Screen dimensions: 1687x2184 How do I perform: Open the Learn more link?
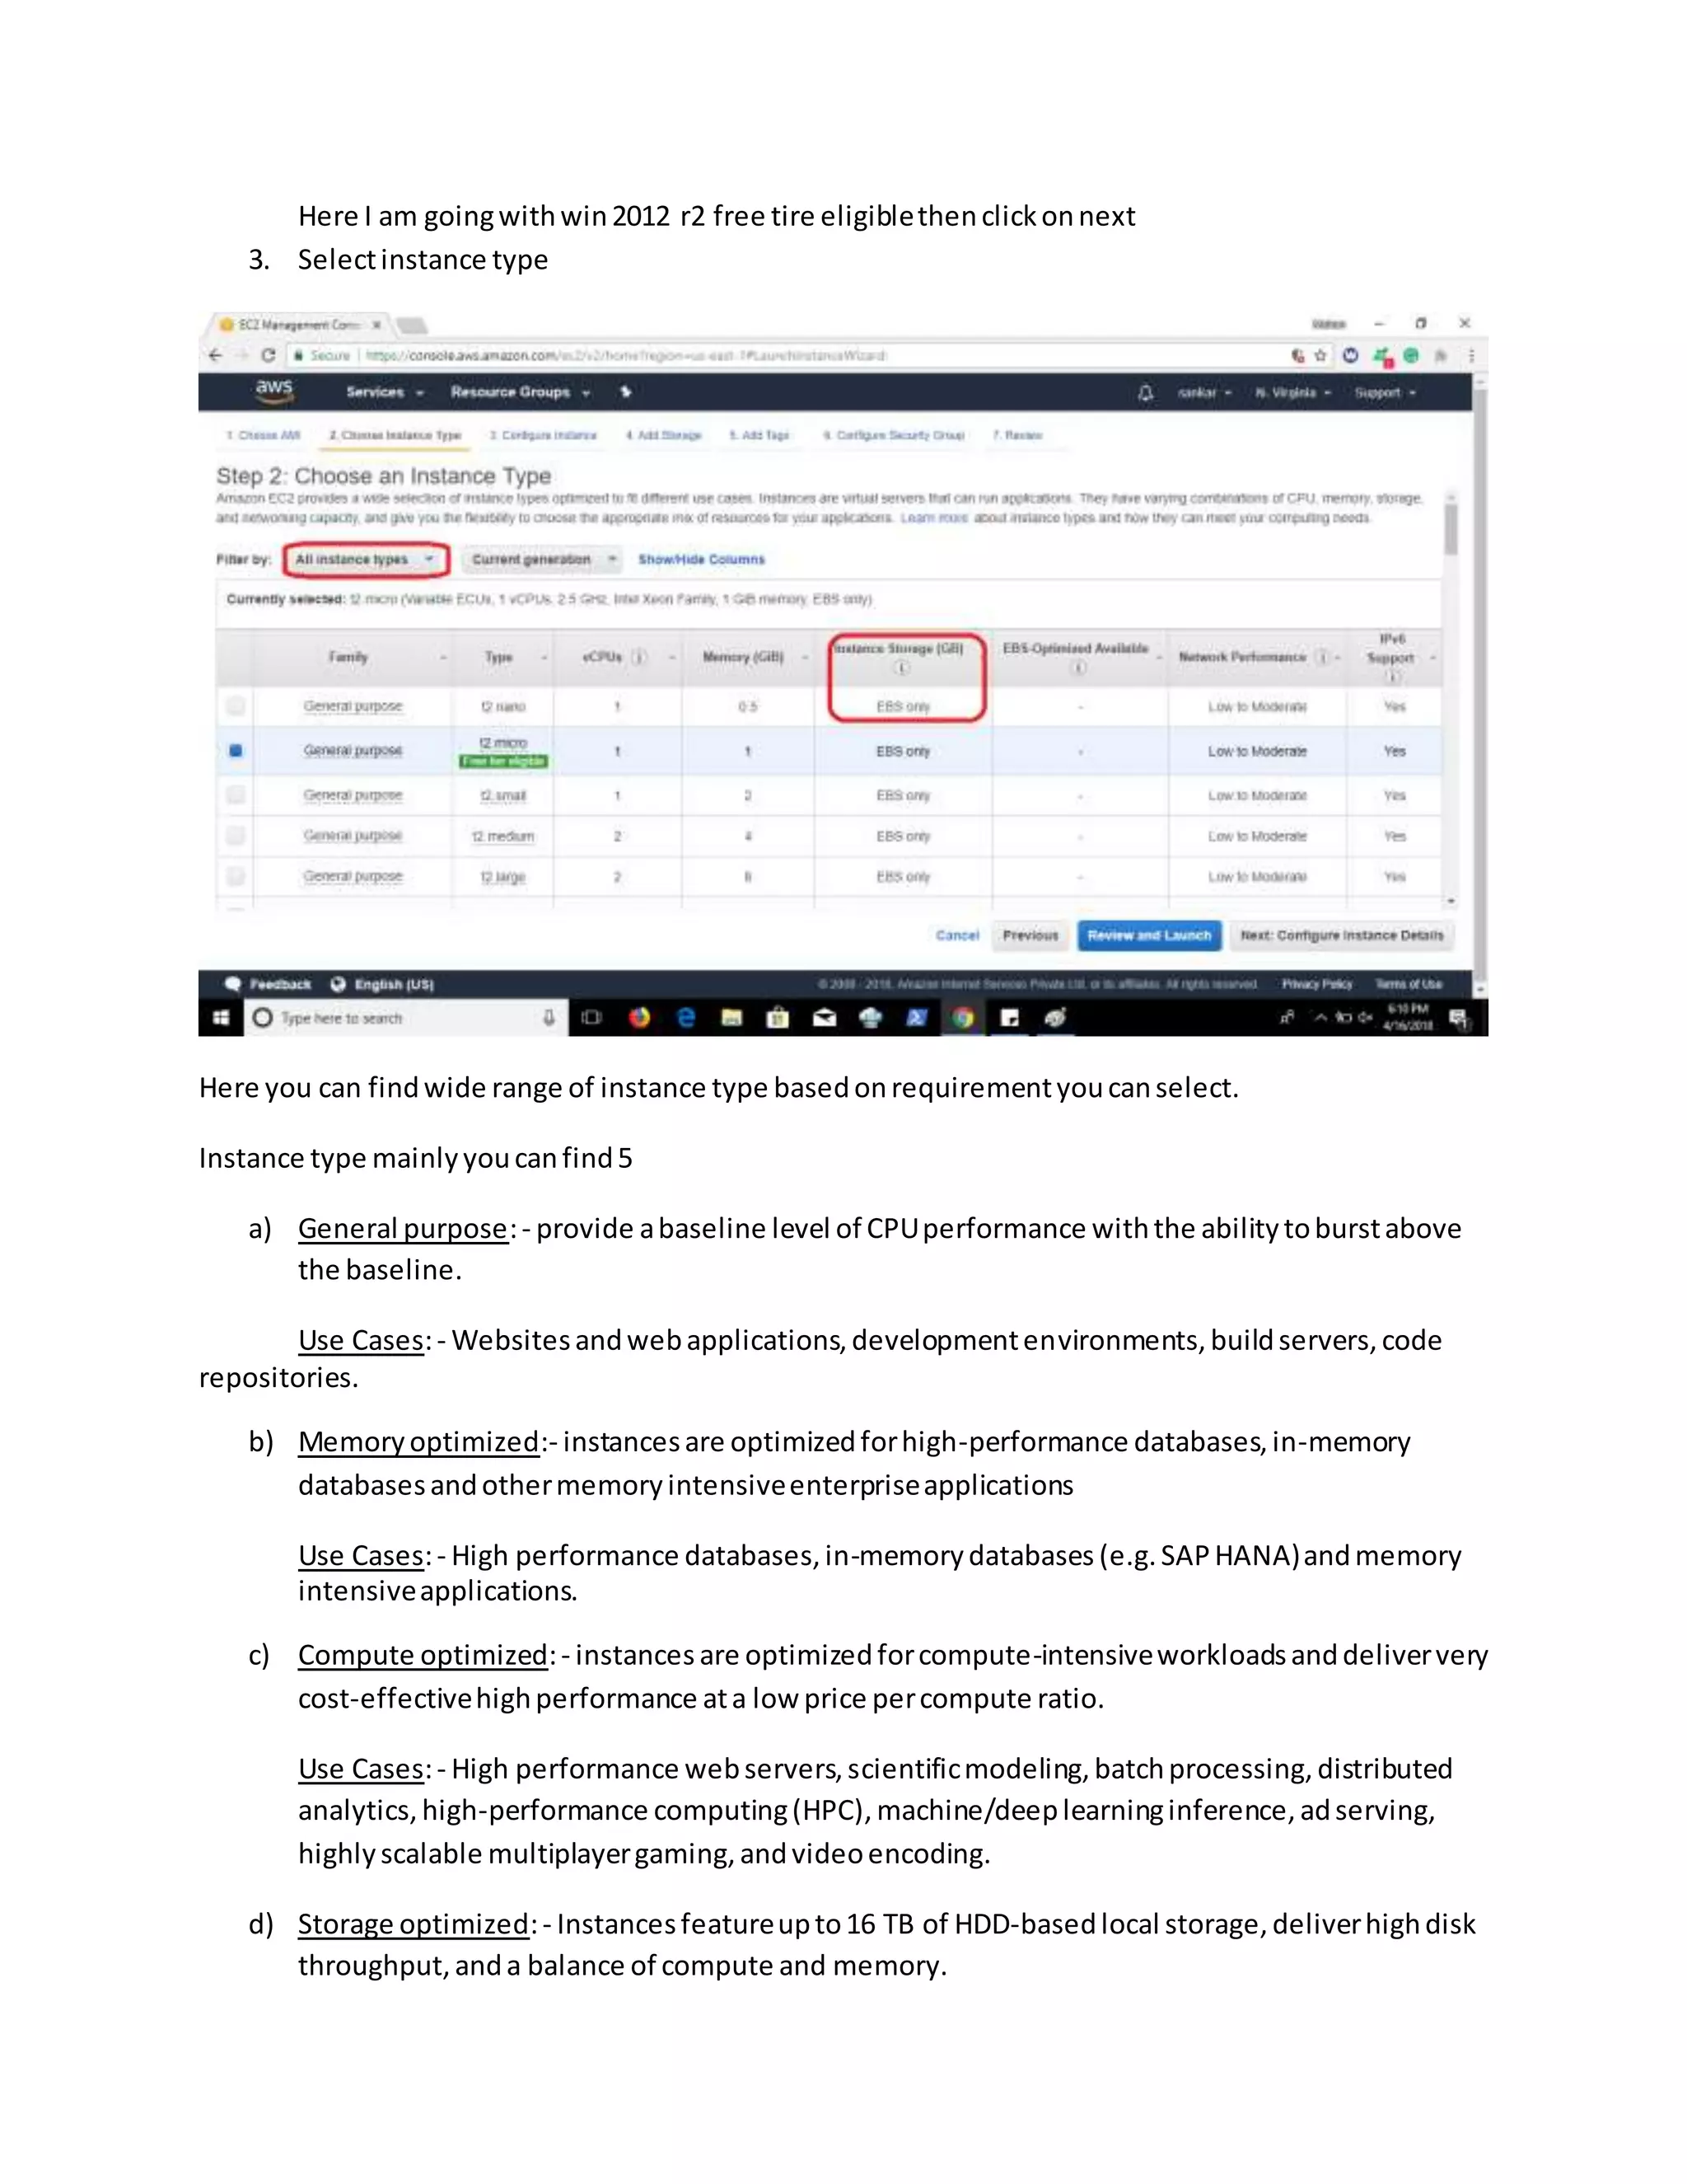tap(934, 518)
